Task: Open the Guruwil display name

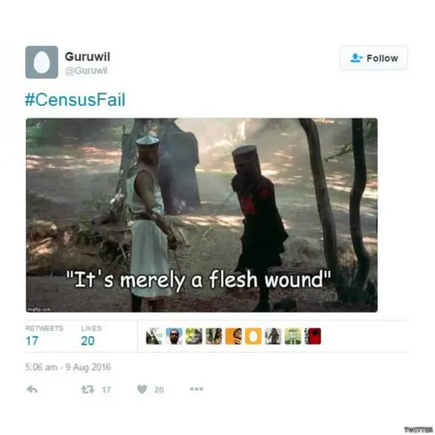Action: [x=88, y=56]
